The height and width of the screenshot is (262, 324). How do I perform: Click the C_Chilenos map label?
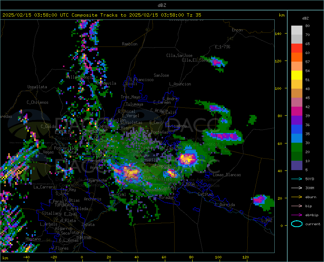pos(37,102)
